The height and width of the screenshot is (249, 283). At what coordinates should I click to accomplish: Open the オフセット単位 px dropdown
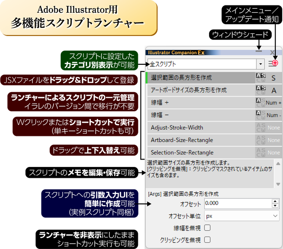[241, 216]
